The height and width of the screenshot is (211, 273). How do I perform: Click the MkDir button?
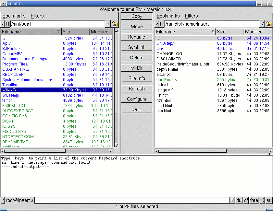pos(137,68)
